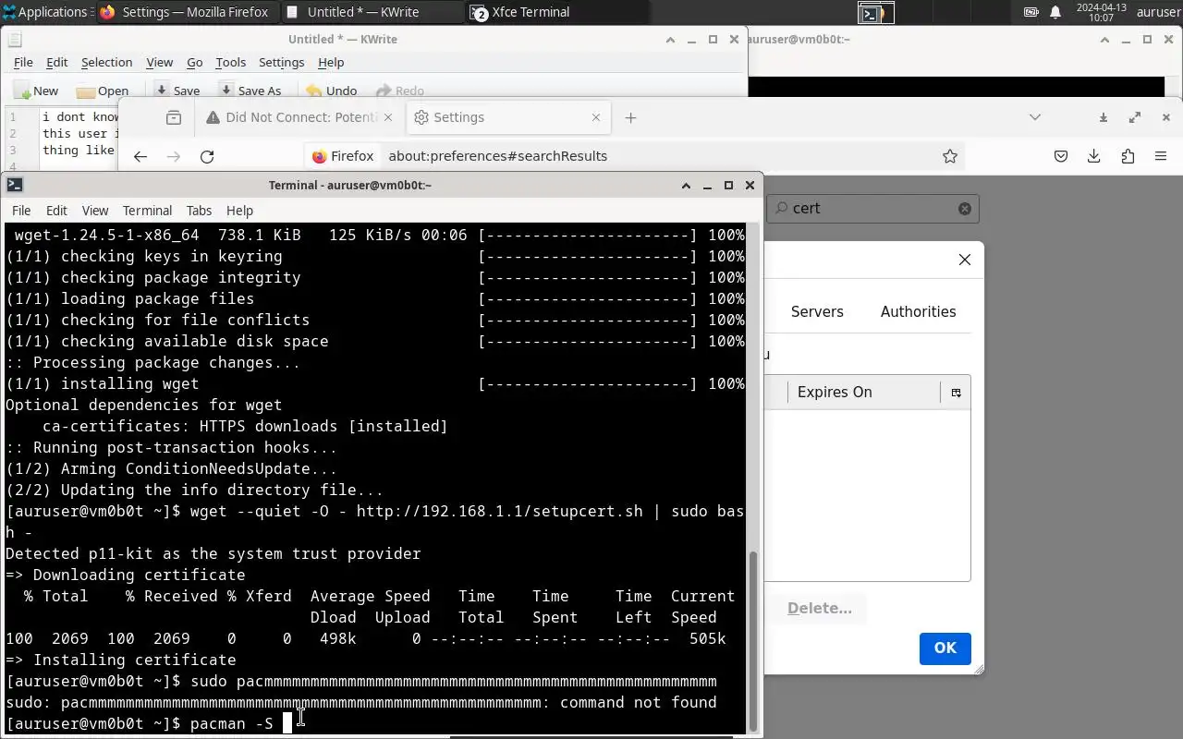Open Firefox downloads panel
The image size is (1183, 739).
1093,156
